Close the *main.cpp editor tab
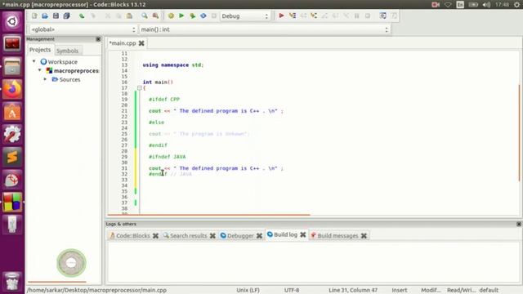The width and height of the screenshot is (523, 294). [141, 43]
